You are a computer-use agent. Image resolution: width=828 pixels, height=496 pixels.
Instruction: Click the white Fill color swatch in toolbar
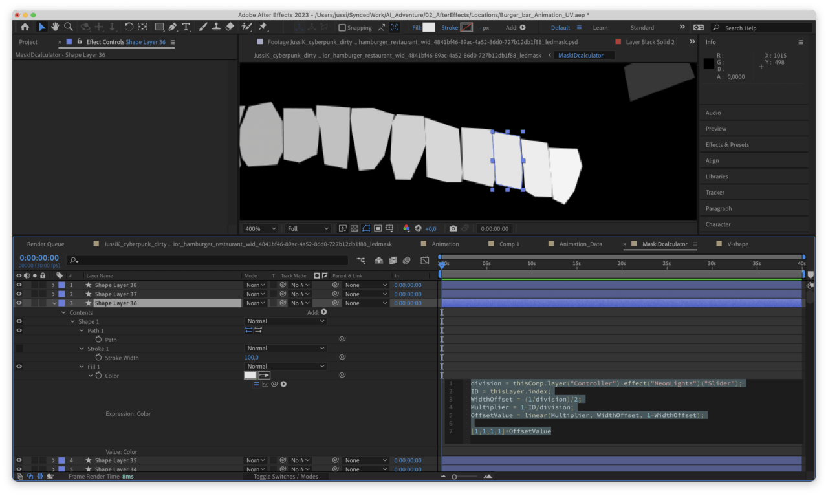[429, 28]
